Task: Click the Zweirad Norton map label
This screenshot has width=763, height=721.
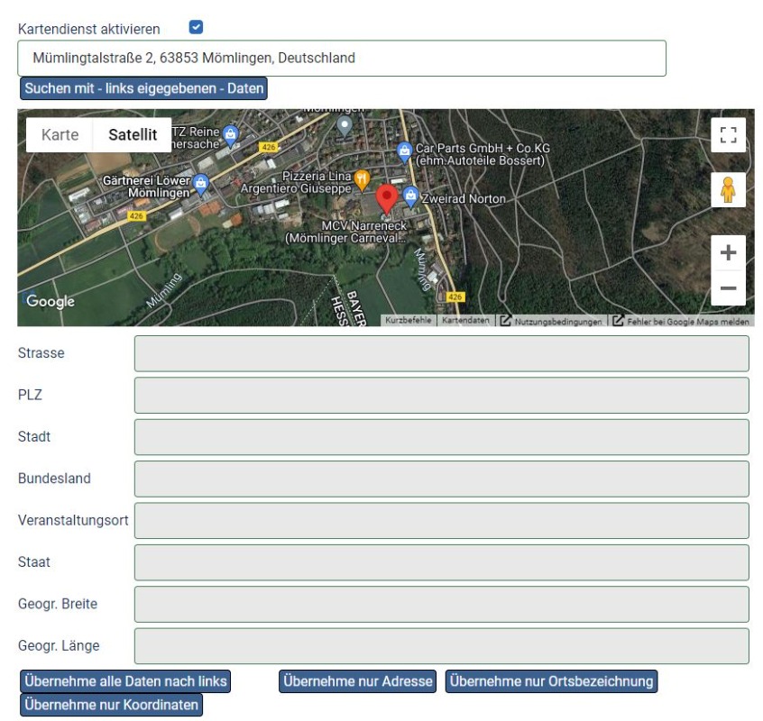Action: [x=464, y=198]
